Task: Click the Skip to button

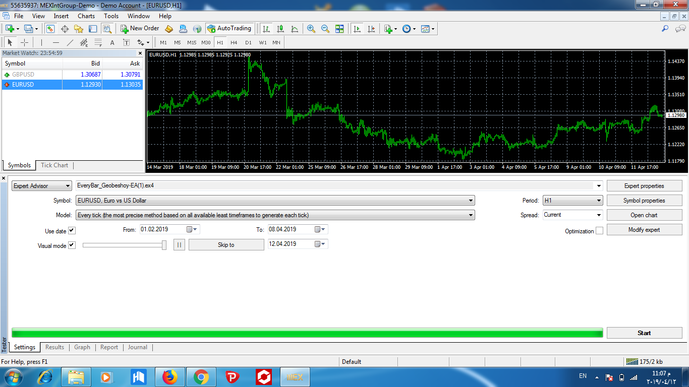Action: [x=226, y=245]
